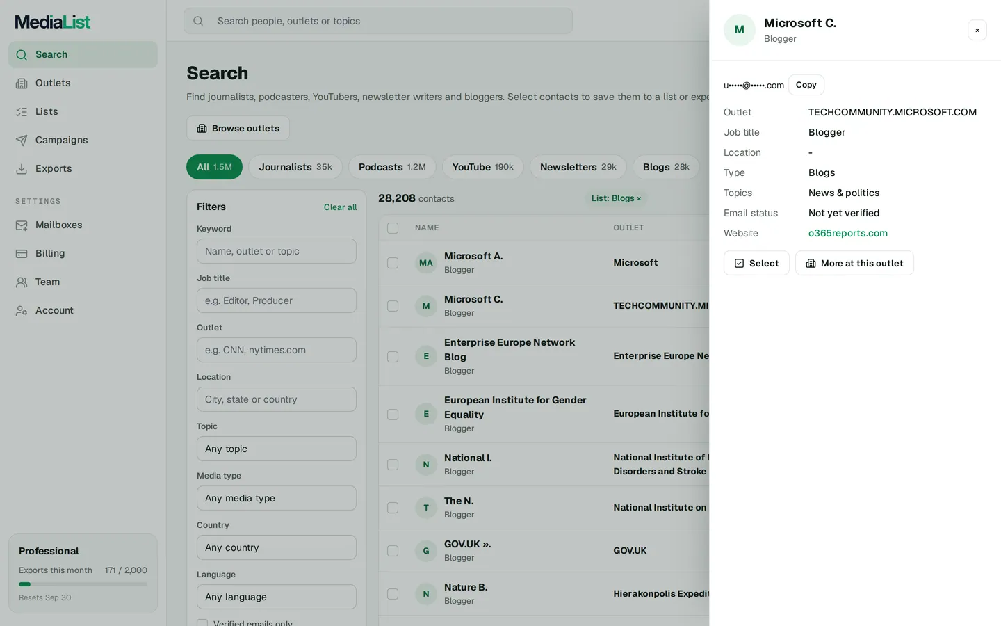This screenshot has width=1001, height=626.
Task: Click the T avatar for The N.
Action: [426, 508]
